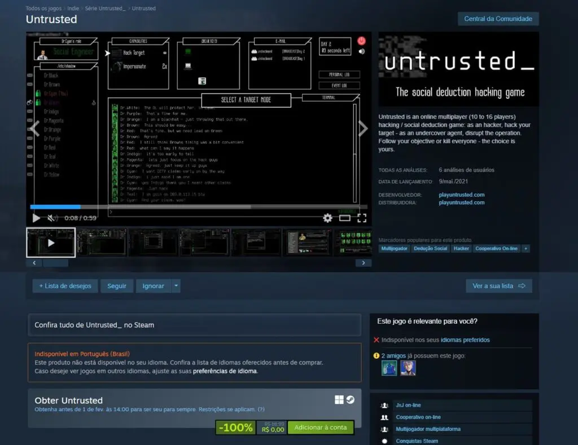Enter fullscreen video mode
The height and width of the screenshot is (445, 578).
[362, 218]
